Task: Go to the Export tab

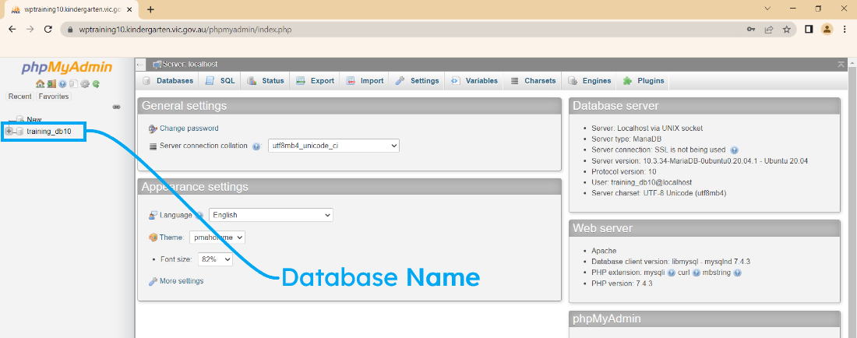Action: [315, 81]
